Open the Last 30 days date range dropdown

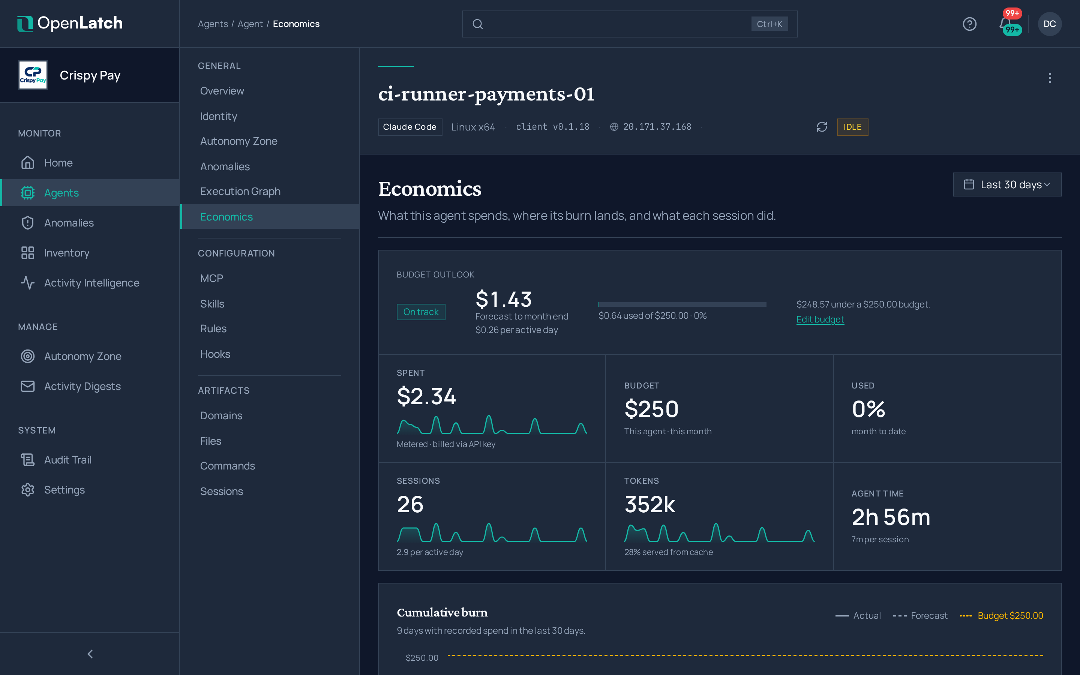(x=1007, y=184)
